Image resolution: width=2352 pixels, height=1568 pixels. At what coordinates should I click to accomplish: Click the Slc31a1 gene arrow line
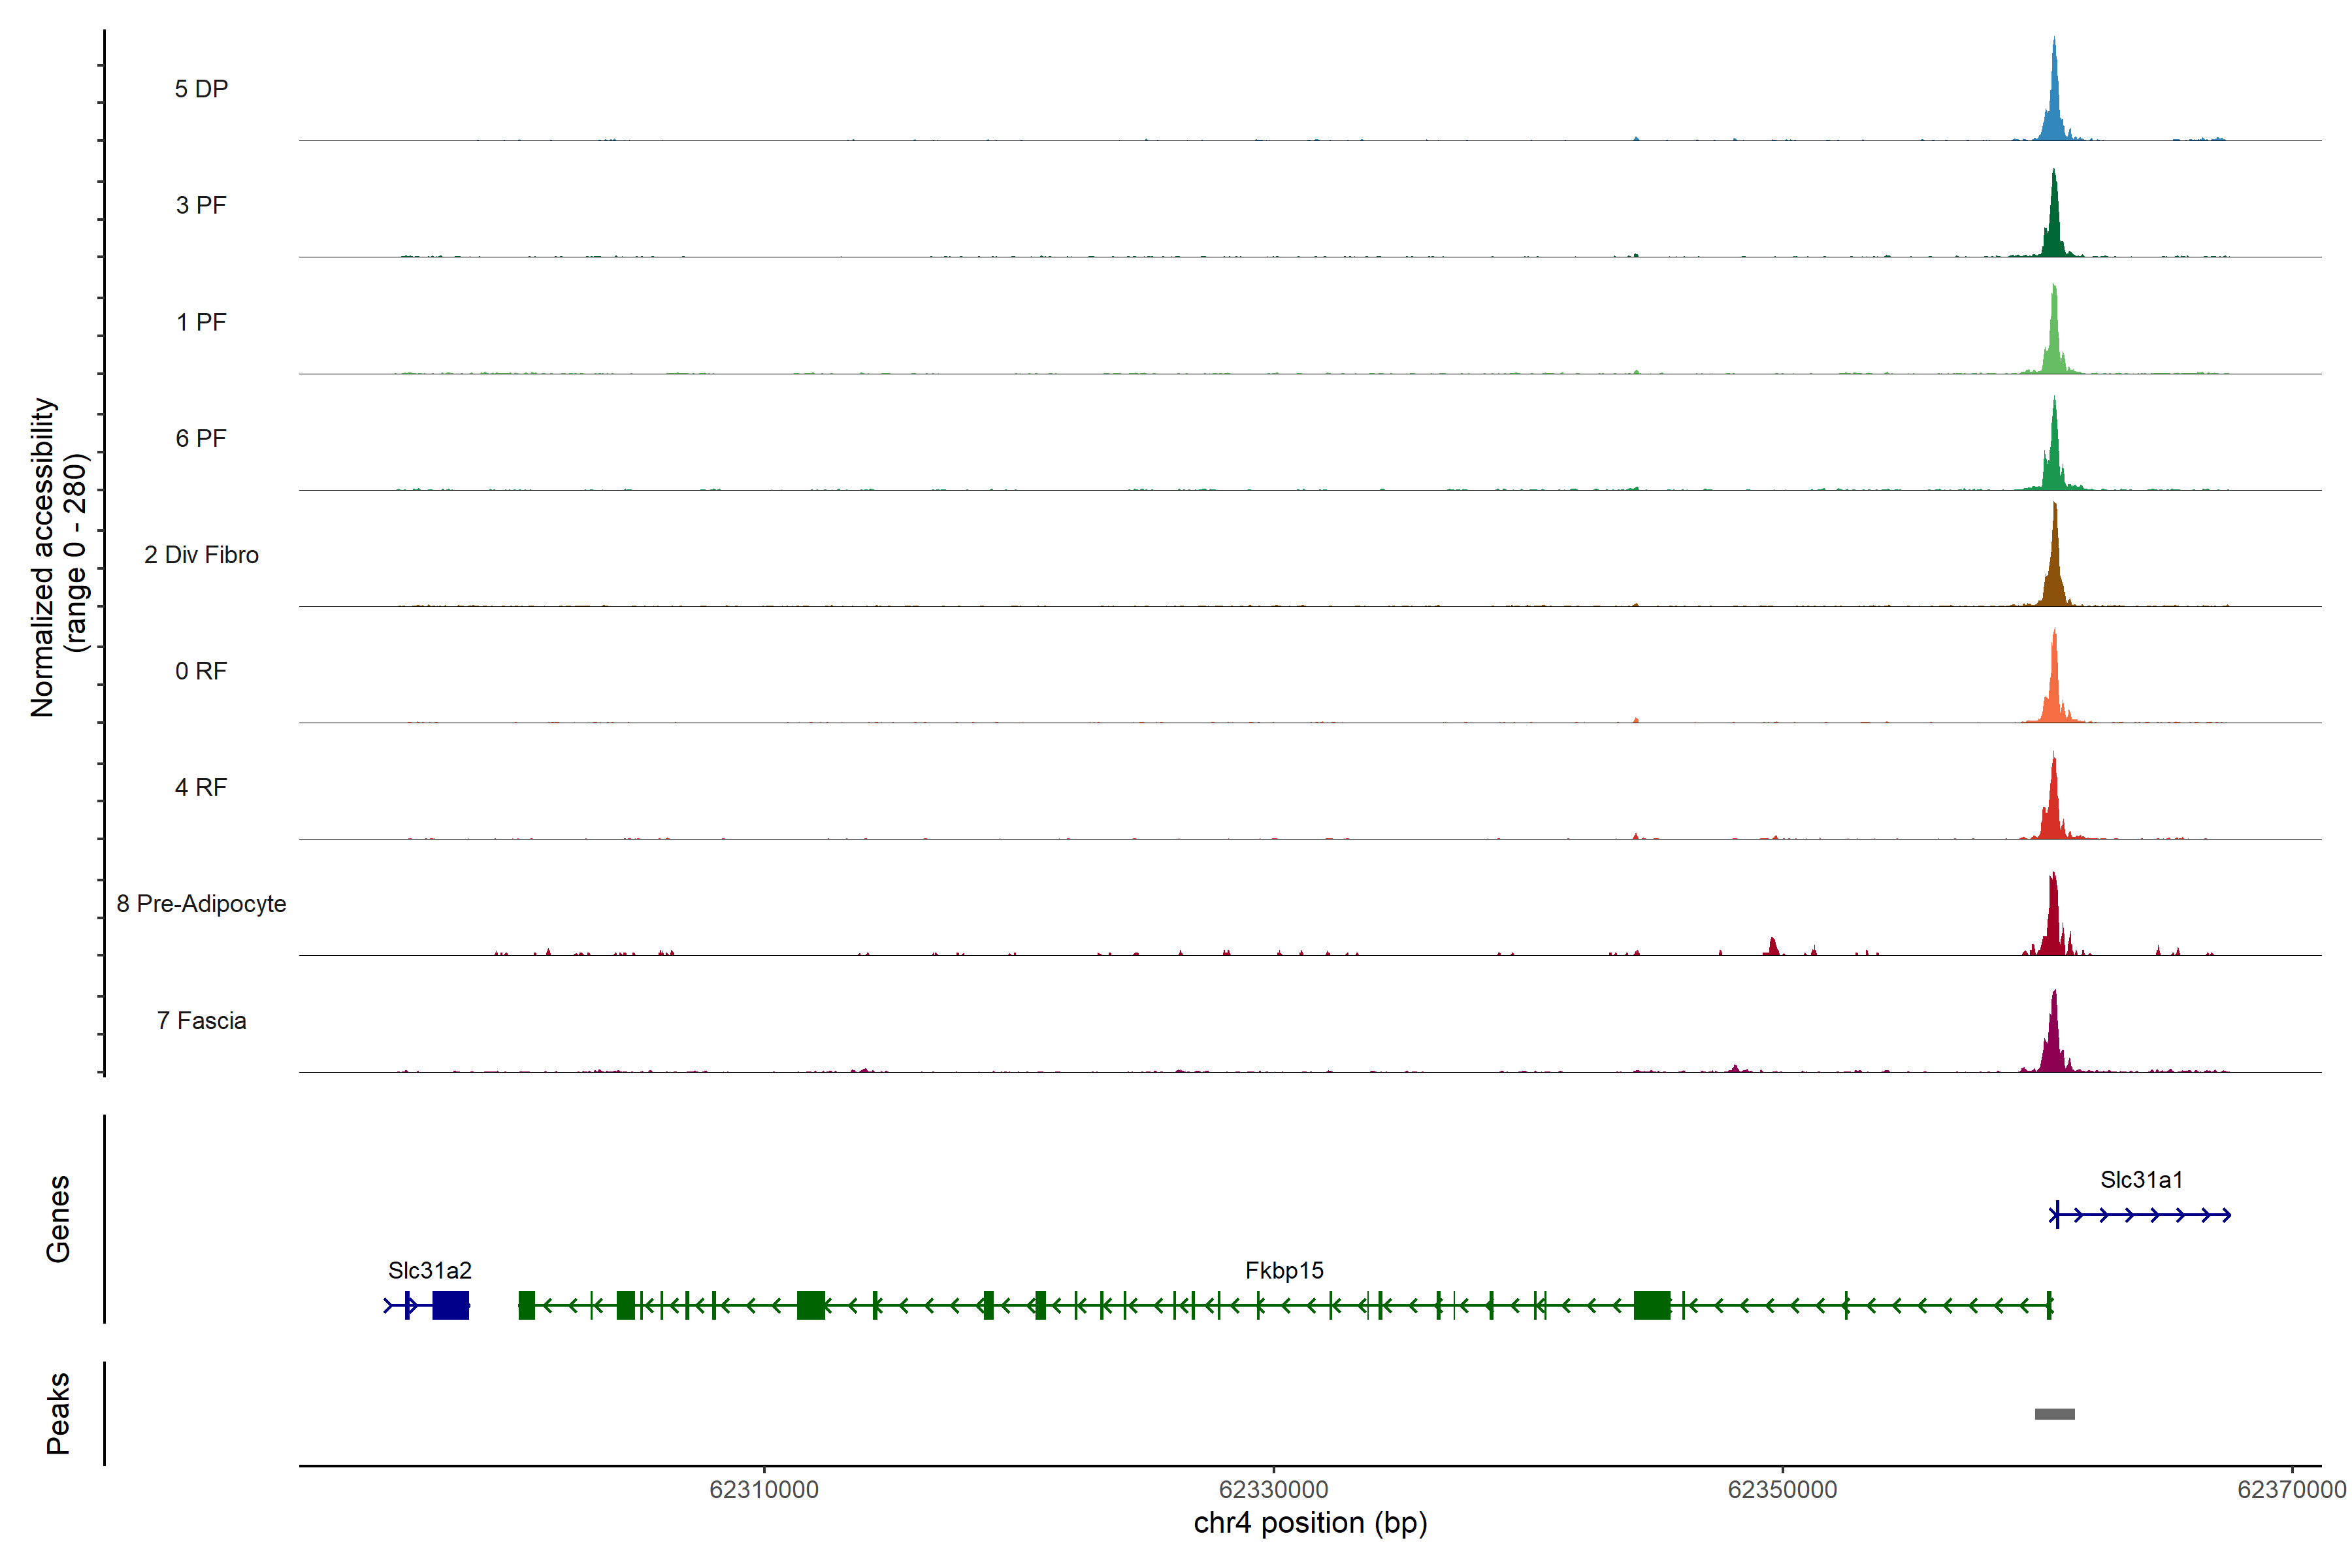coord(2141,1215)
